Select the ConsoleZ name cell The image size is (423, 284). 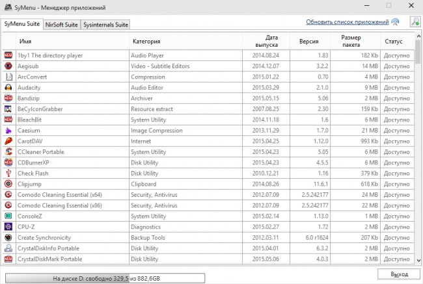(x=73, y=216)
